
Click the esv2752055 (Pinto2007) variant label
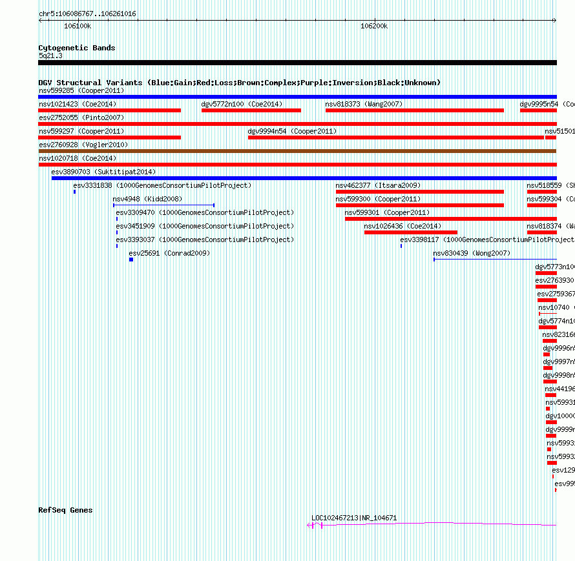(x=81, y=117)
